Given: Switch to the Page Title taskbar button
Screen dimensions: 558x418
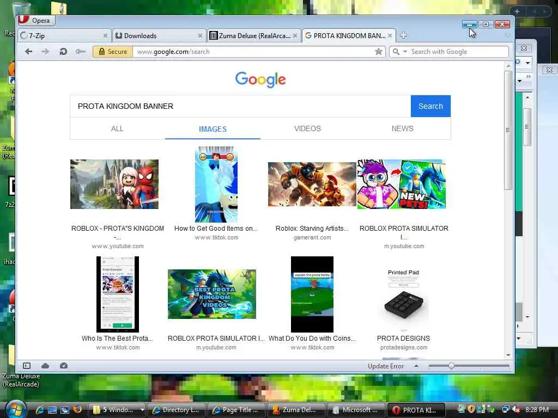Looking at the screenshot, I should (236, 410).
